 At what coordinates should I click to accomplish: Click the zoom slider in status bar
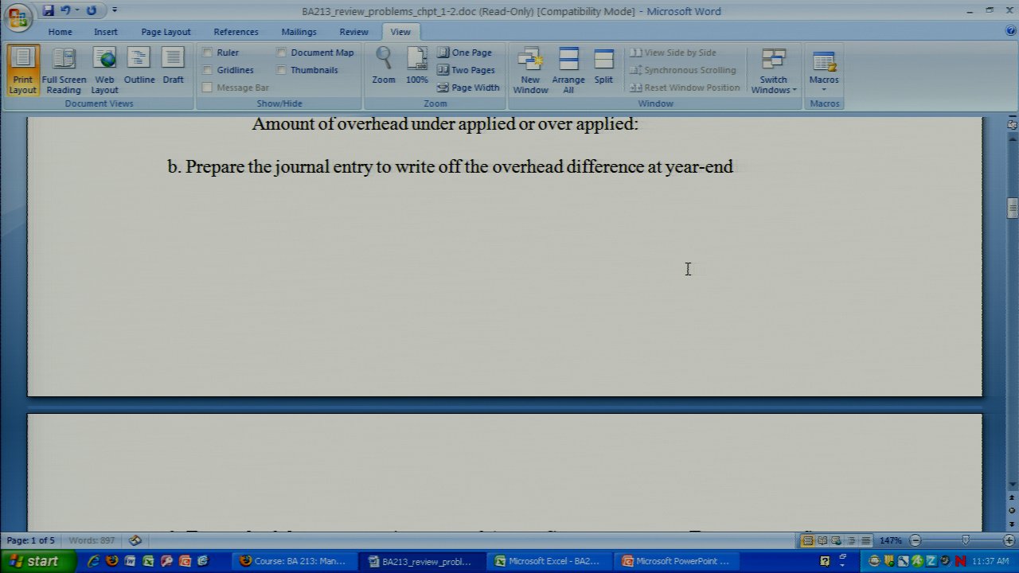pos(965,540)
